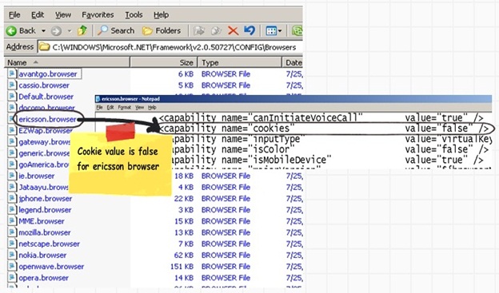Open the File menu in Explorer
This screenshot has width=499, height=293.
(14, 14)
